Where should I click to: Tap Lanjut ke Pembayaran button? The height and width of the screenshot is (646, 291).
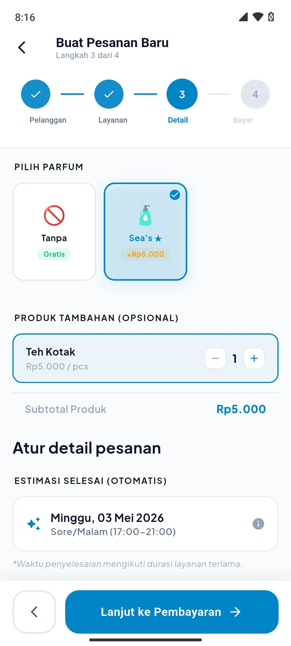click(x=172, y=612)
